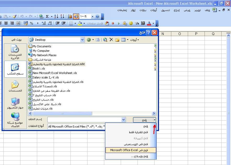Click the Run Macro green play icon
This screenshot has width=231, height=165.
pyautogui.click(x=119, y=23)
